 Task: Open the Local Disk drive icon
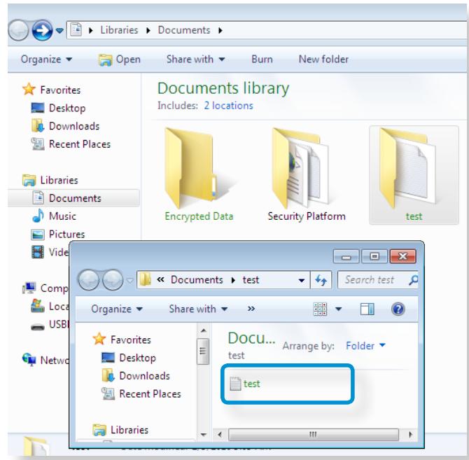(38, 306)
